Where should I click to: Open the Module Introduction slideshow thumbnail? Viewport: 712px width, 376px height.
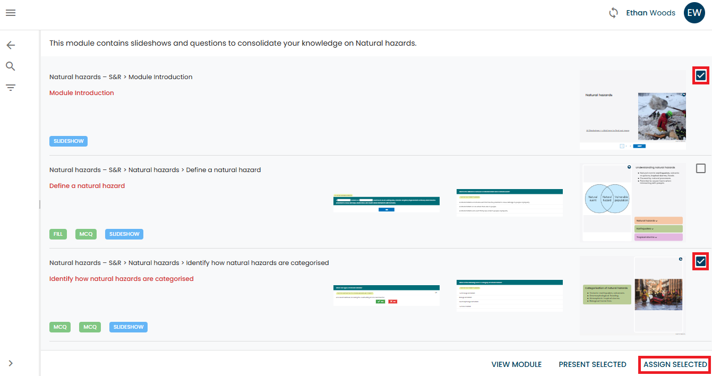[632, 110]
